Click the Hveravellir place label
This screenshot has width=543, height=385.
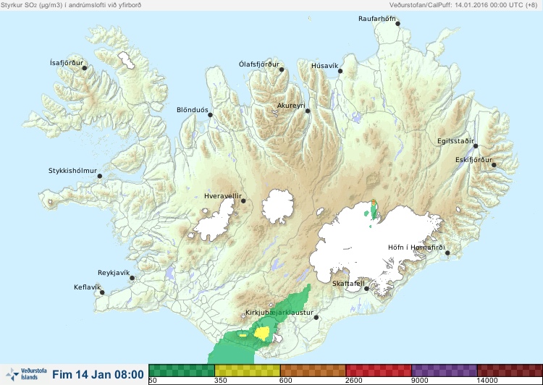pos(223,196)
